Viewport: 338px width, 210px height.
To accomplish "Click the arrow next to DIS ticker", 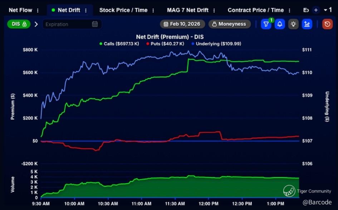I will (x=36, y=24).
